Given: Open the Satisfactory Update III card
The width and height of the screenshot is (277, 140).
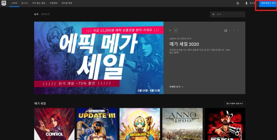Looking at the screenshot, I should pyautogui.click(x=97, y=124).
